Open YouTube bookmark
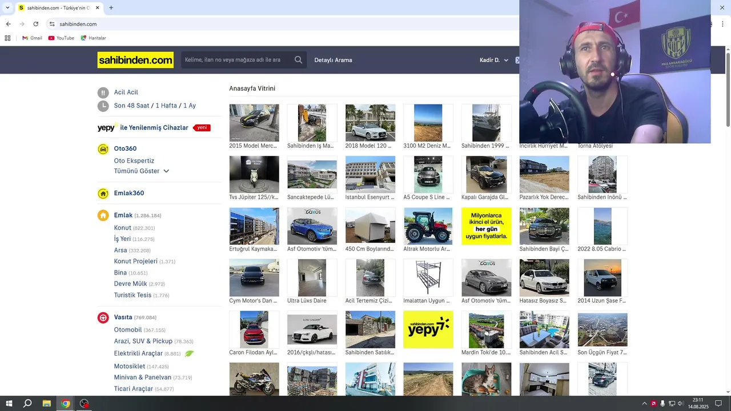 tap(61, 38)
